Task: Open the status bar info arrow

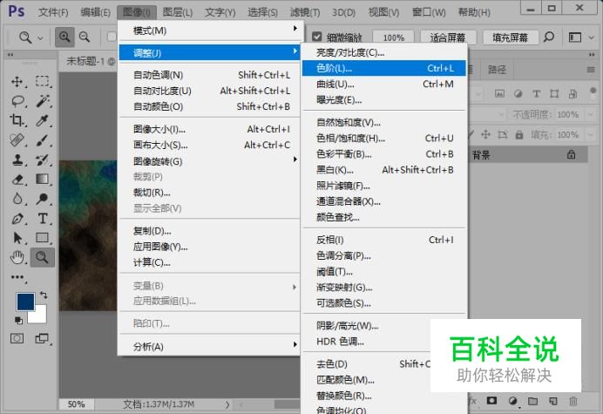Action: click(x=227, y=404)
